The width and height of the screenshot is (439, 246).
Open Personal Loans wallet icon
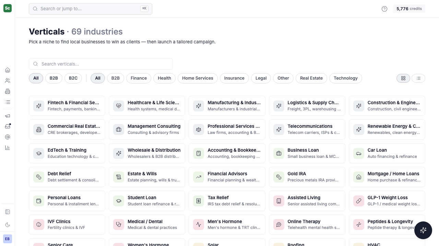(x=39, y=201)
